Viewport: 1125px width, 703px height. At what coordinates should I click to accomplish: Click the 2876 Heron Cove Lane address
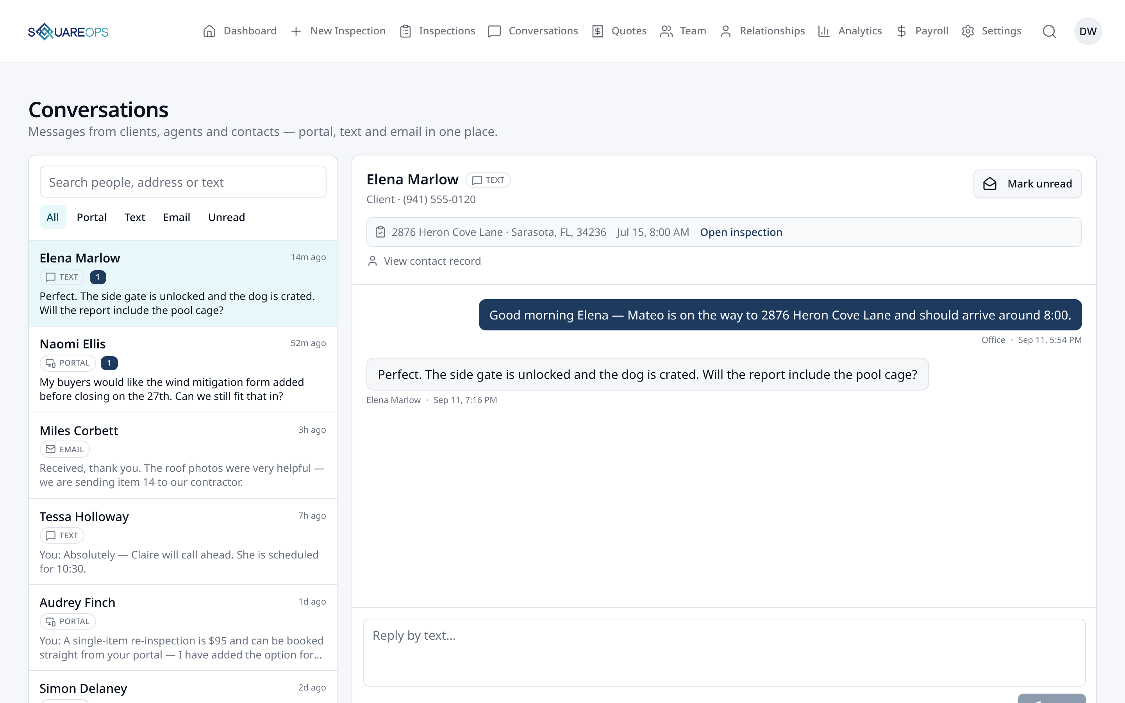(x=499, y=232)
